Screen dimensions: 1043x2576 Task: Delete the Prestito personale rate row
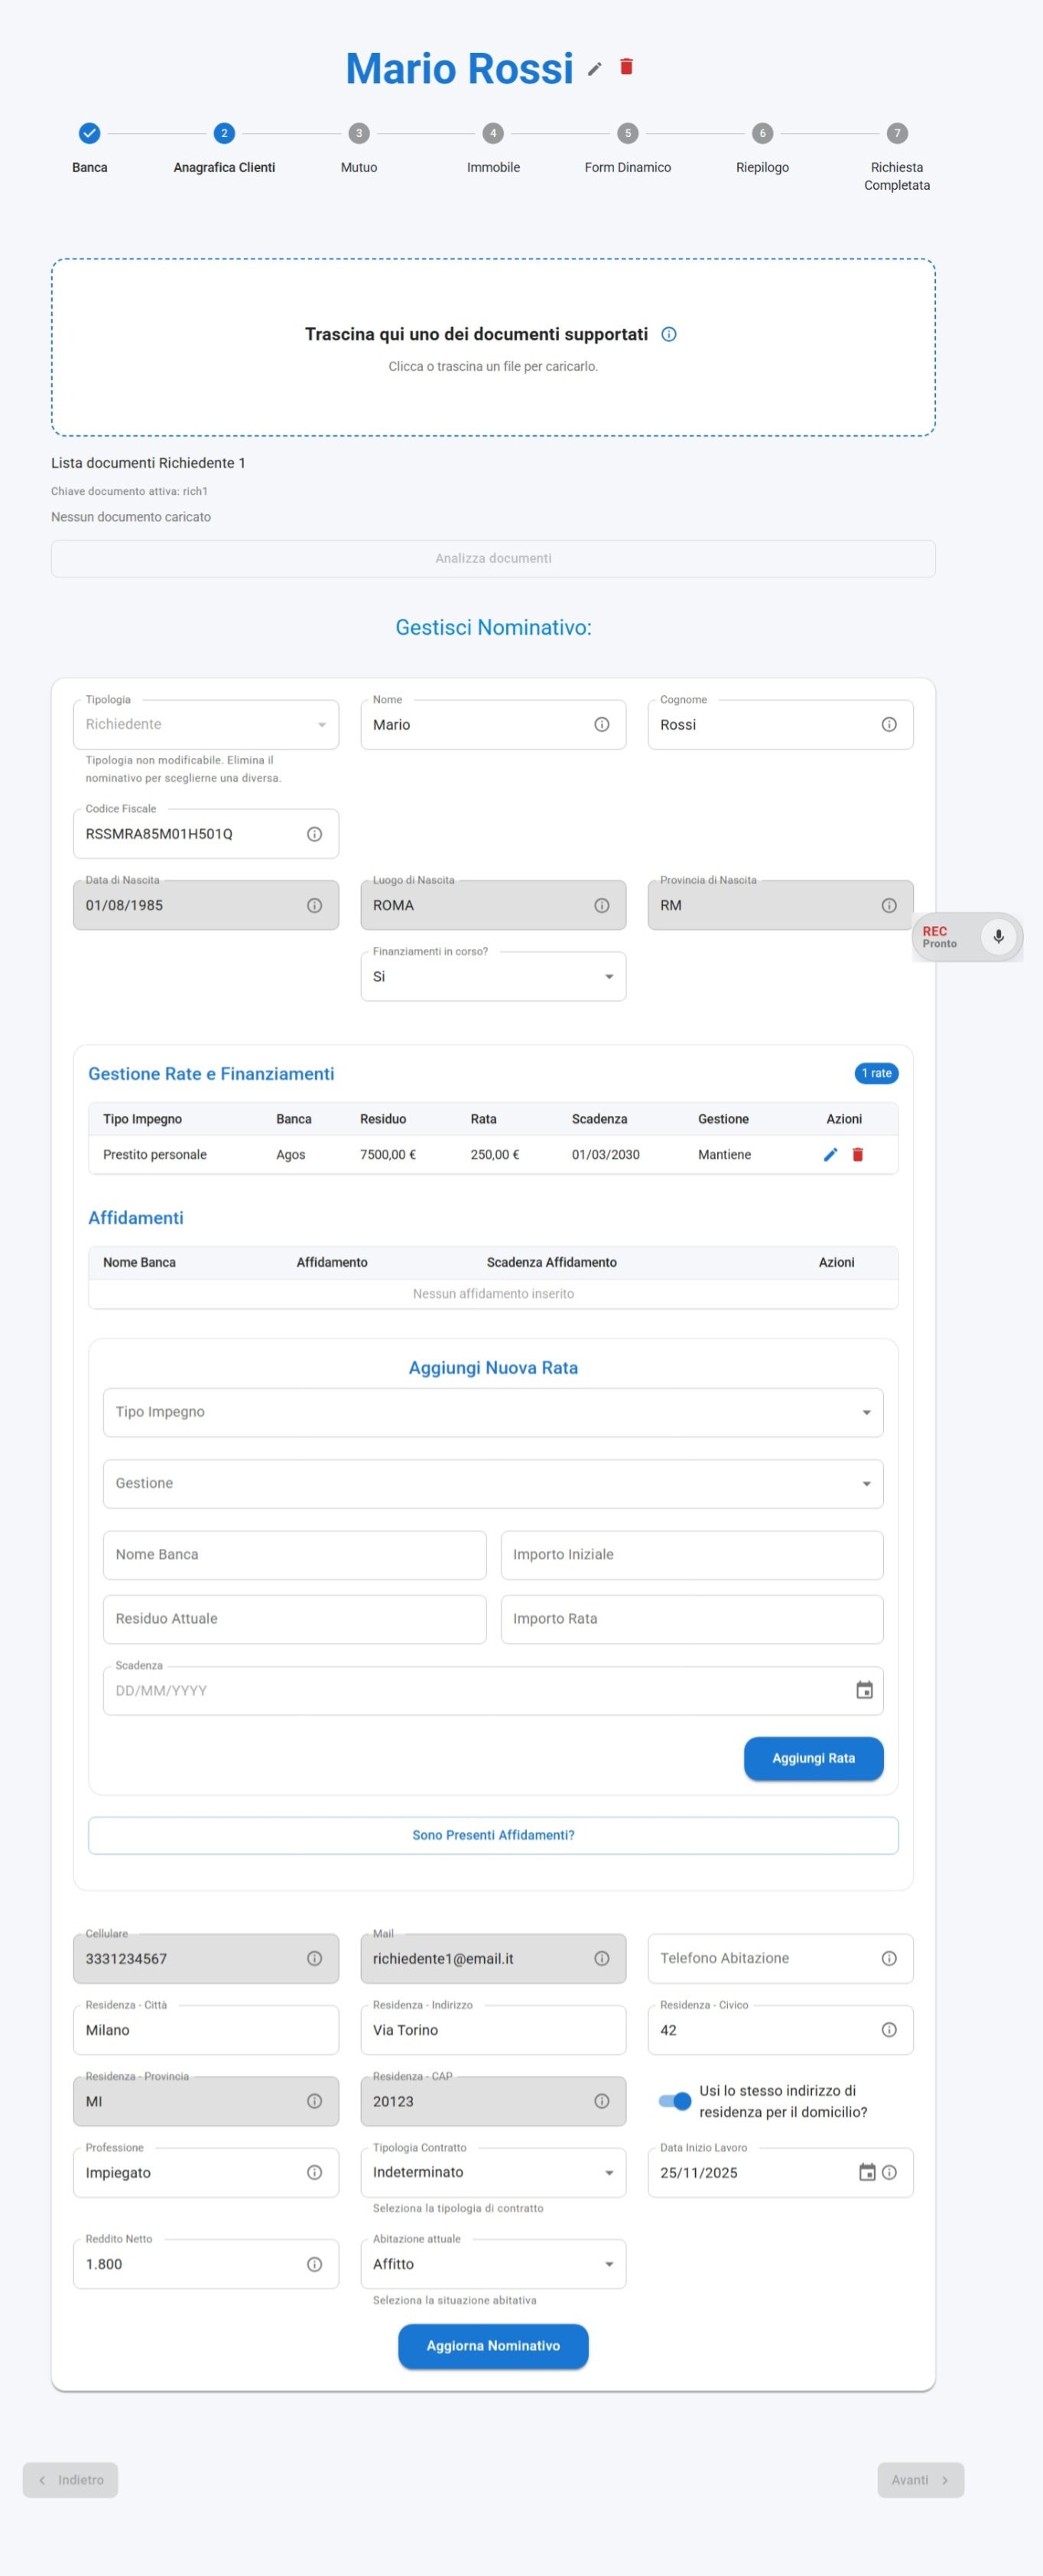857,1154
